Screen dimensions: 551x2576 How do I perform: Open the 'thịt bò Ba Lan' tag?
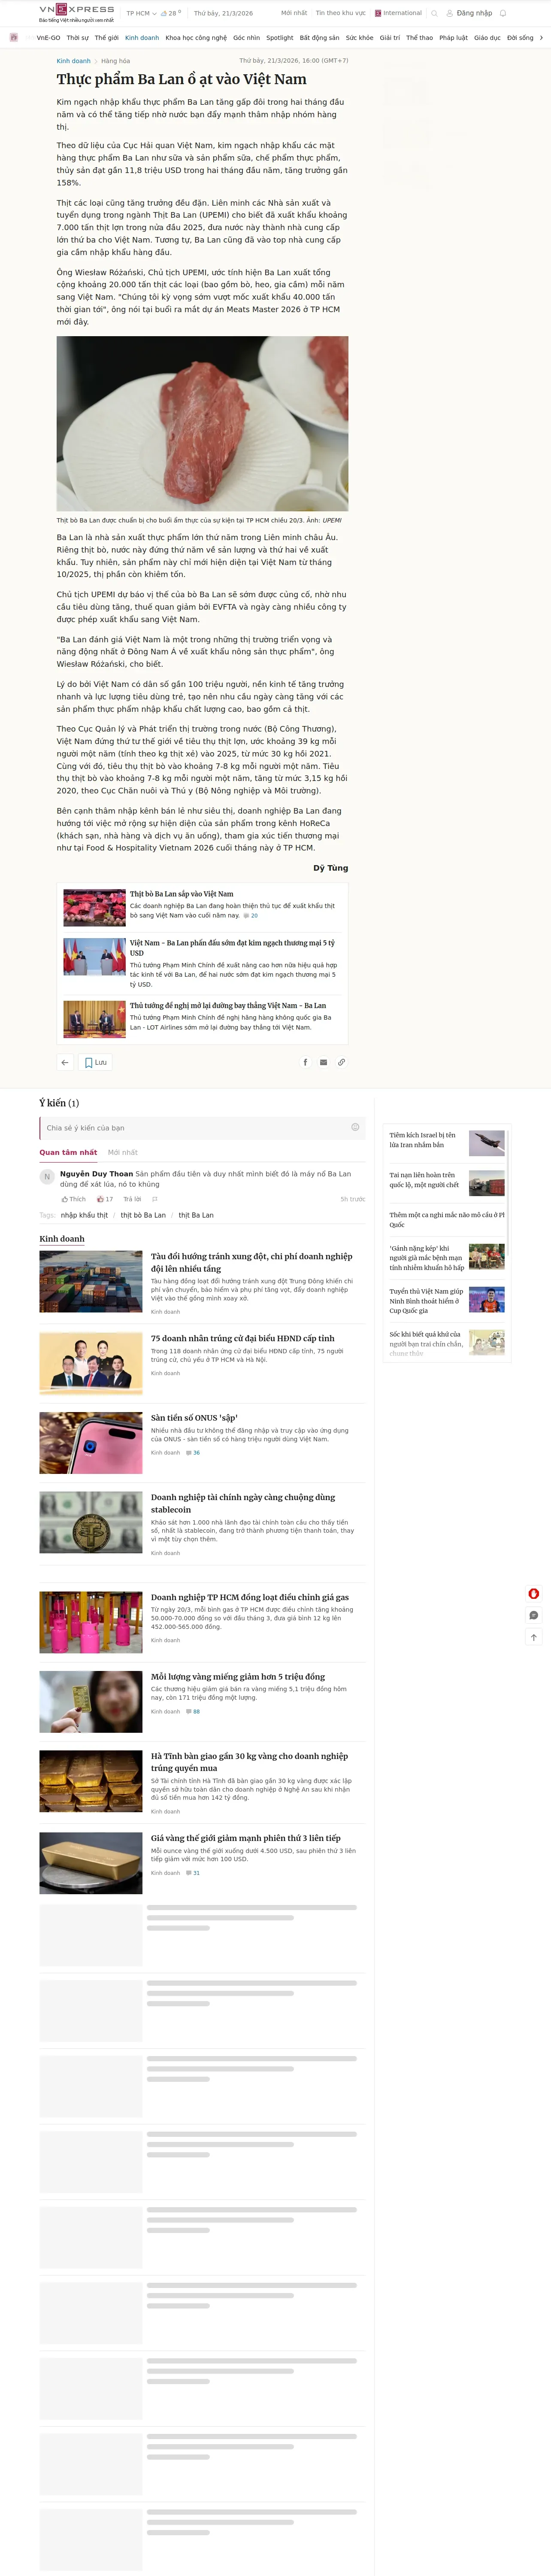(x=143, y=1215)
